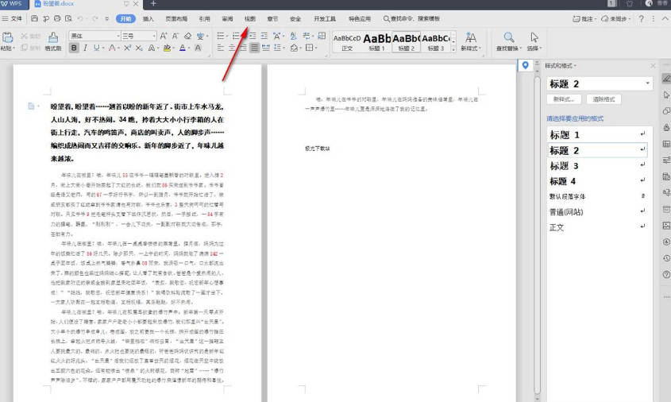
Task: Open the 文件 menu
Action: point(12,18)
